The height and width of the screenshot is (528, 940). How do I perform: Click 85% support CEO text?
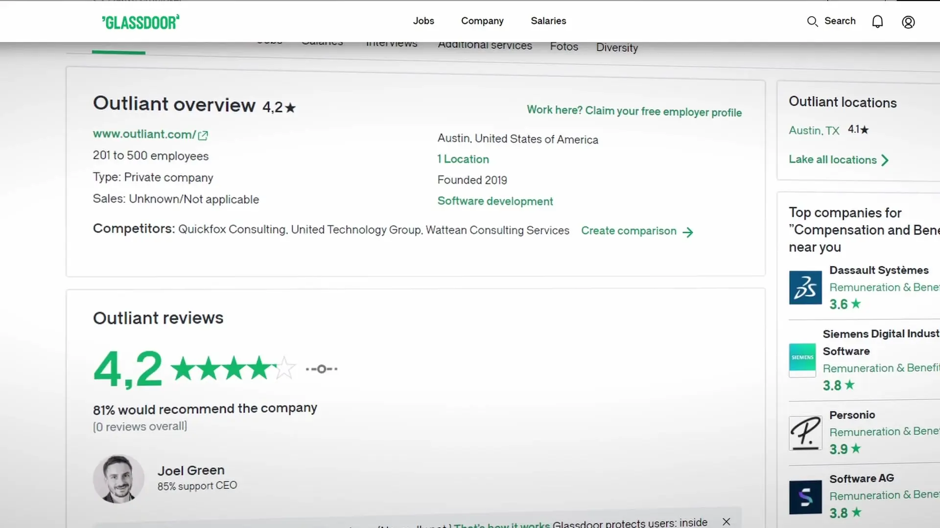pyautogui.click(x=197, y=486)
